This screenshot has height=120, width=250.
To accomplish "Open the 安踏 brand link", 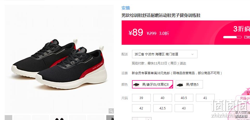I will click(126, 8).
